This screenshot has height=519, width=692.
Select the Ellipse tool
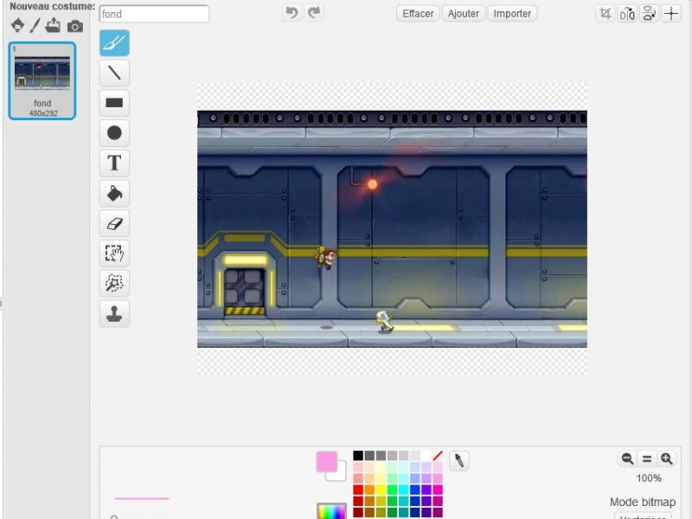(x=114, y=133)
